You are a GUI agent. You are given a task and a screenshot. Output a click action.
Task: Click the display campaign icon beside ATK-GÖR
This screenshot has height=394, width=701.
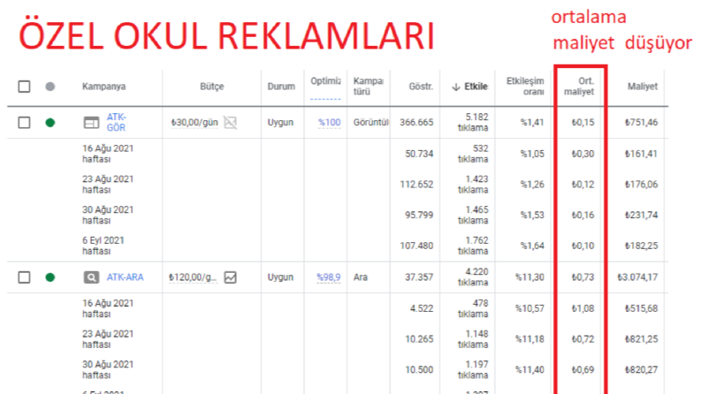(x=91, y=123)
